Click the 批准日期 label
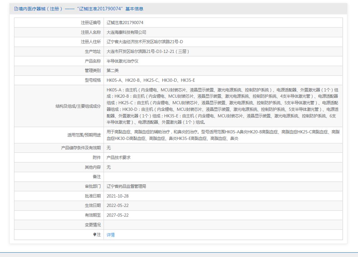Viewport: 358px width, 257px height. point(93,196)
